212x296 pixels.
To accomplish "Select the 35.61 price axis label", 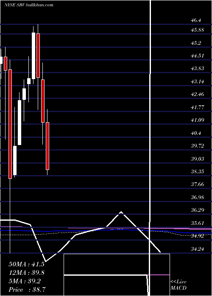I will (x=198, y=223).
